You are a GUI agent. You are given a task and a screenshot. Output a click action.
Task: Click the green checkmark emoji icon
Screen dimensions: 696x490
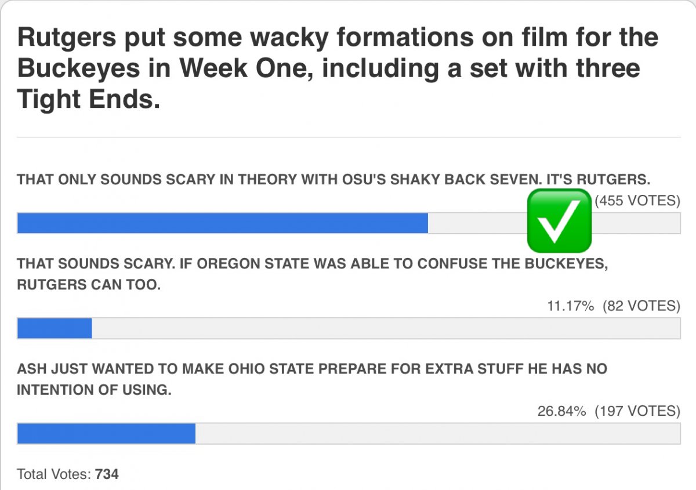[x=559, y=220]
